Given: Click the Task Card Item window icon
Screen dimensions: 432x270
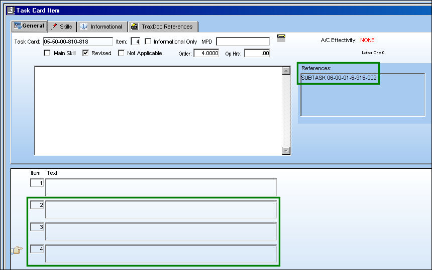Looking at the screenshot, I should pyautogui.click(x=11, y=10).
